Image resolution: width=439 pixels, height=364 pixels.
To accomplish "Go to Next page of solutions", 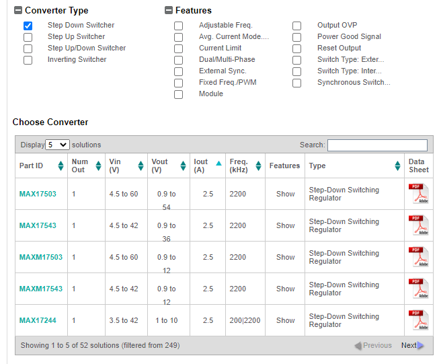I will click(412, 345).
